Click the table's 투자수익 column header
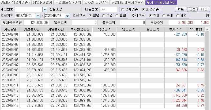Screen dimensions: 211x110 176,29
